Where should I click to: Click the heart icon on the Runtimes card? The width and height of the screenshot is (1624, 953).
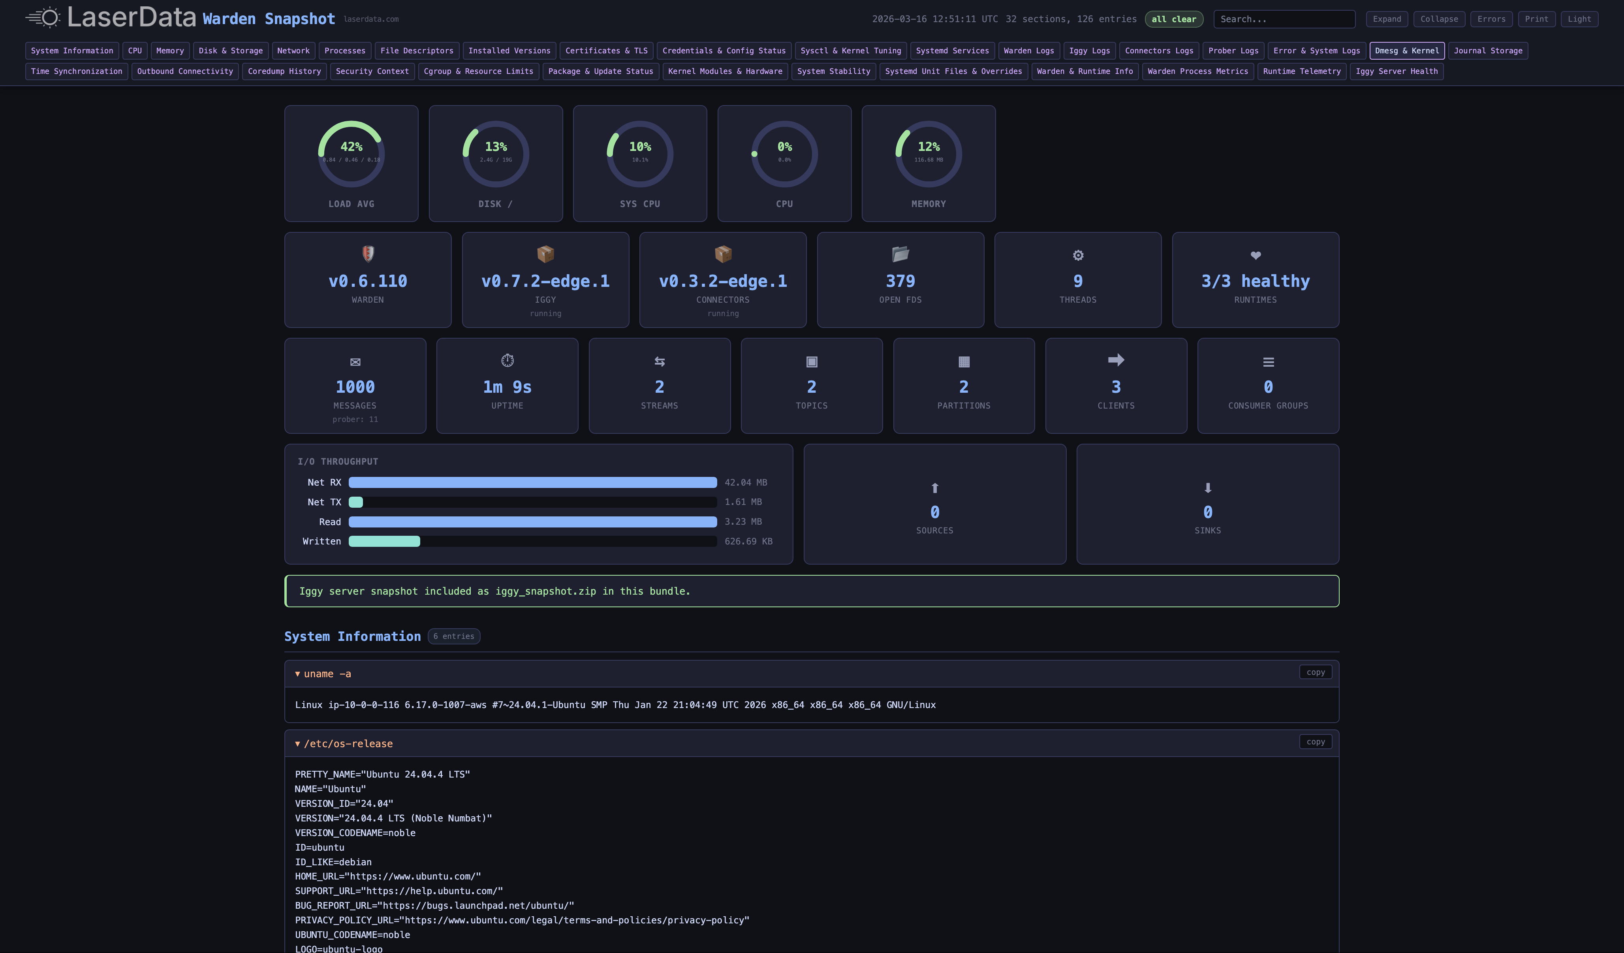[1256, 255]
